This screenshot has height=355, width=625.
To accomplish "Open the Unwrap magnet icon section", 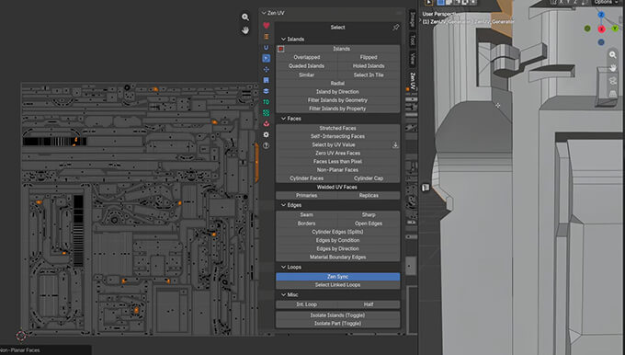I will tap(267, 48).
